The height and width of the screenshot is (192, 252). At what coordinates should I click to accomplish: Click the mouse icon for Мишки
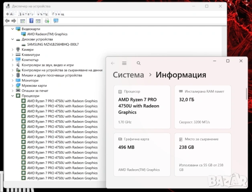pyautogui.click(x=18, y=75)
